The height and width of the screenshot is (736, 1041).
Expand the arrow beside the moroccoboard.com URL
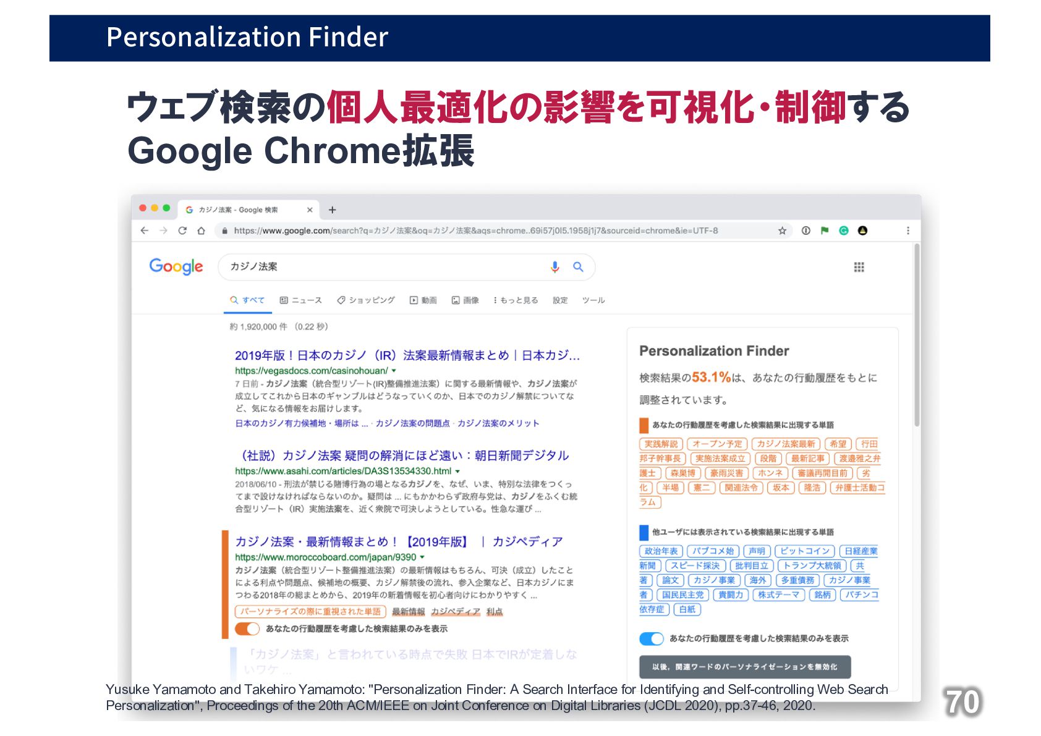click(x=422, y=557)
